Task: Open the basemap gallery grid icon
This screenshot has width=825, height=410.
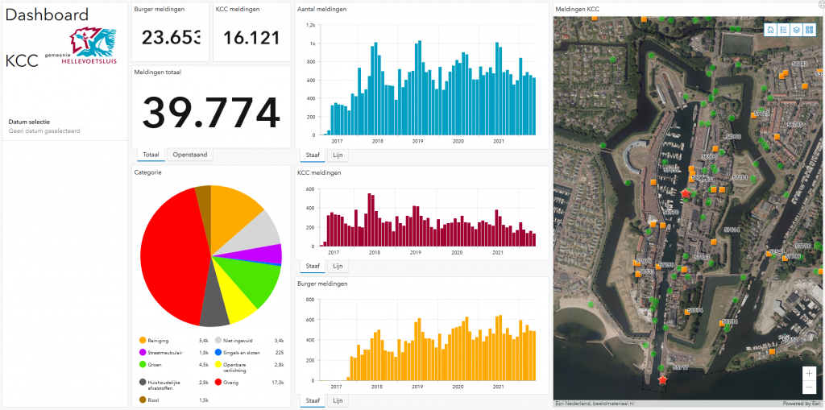Action: [x=810, y=30]
